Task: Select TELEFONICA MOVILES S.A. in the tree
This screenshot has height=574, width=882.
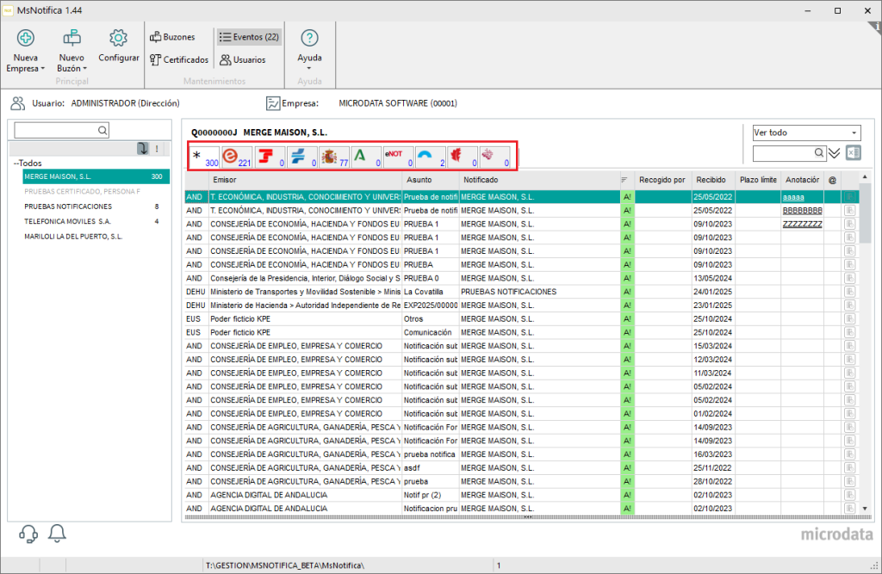Action: (x=67, y=221)
